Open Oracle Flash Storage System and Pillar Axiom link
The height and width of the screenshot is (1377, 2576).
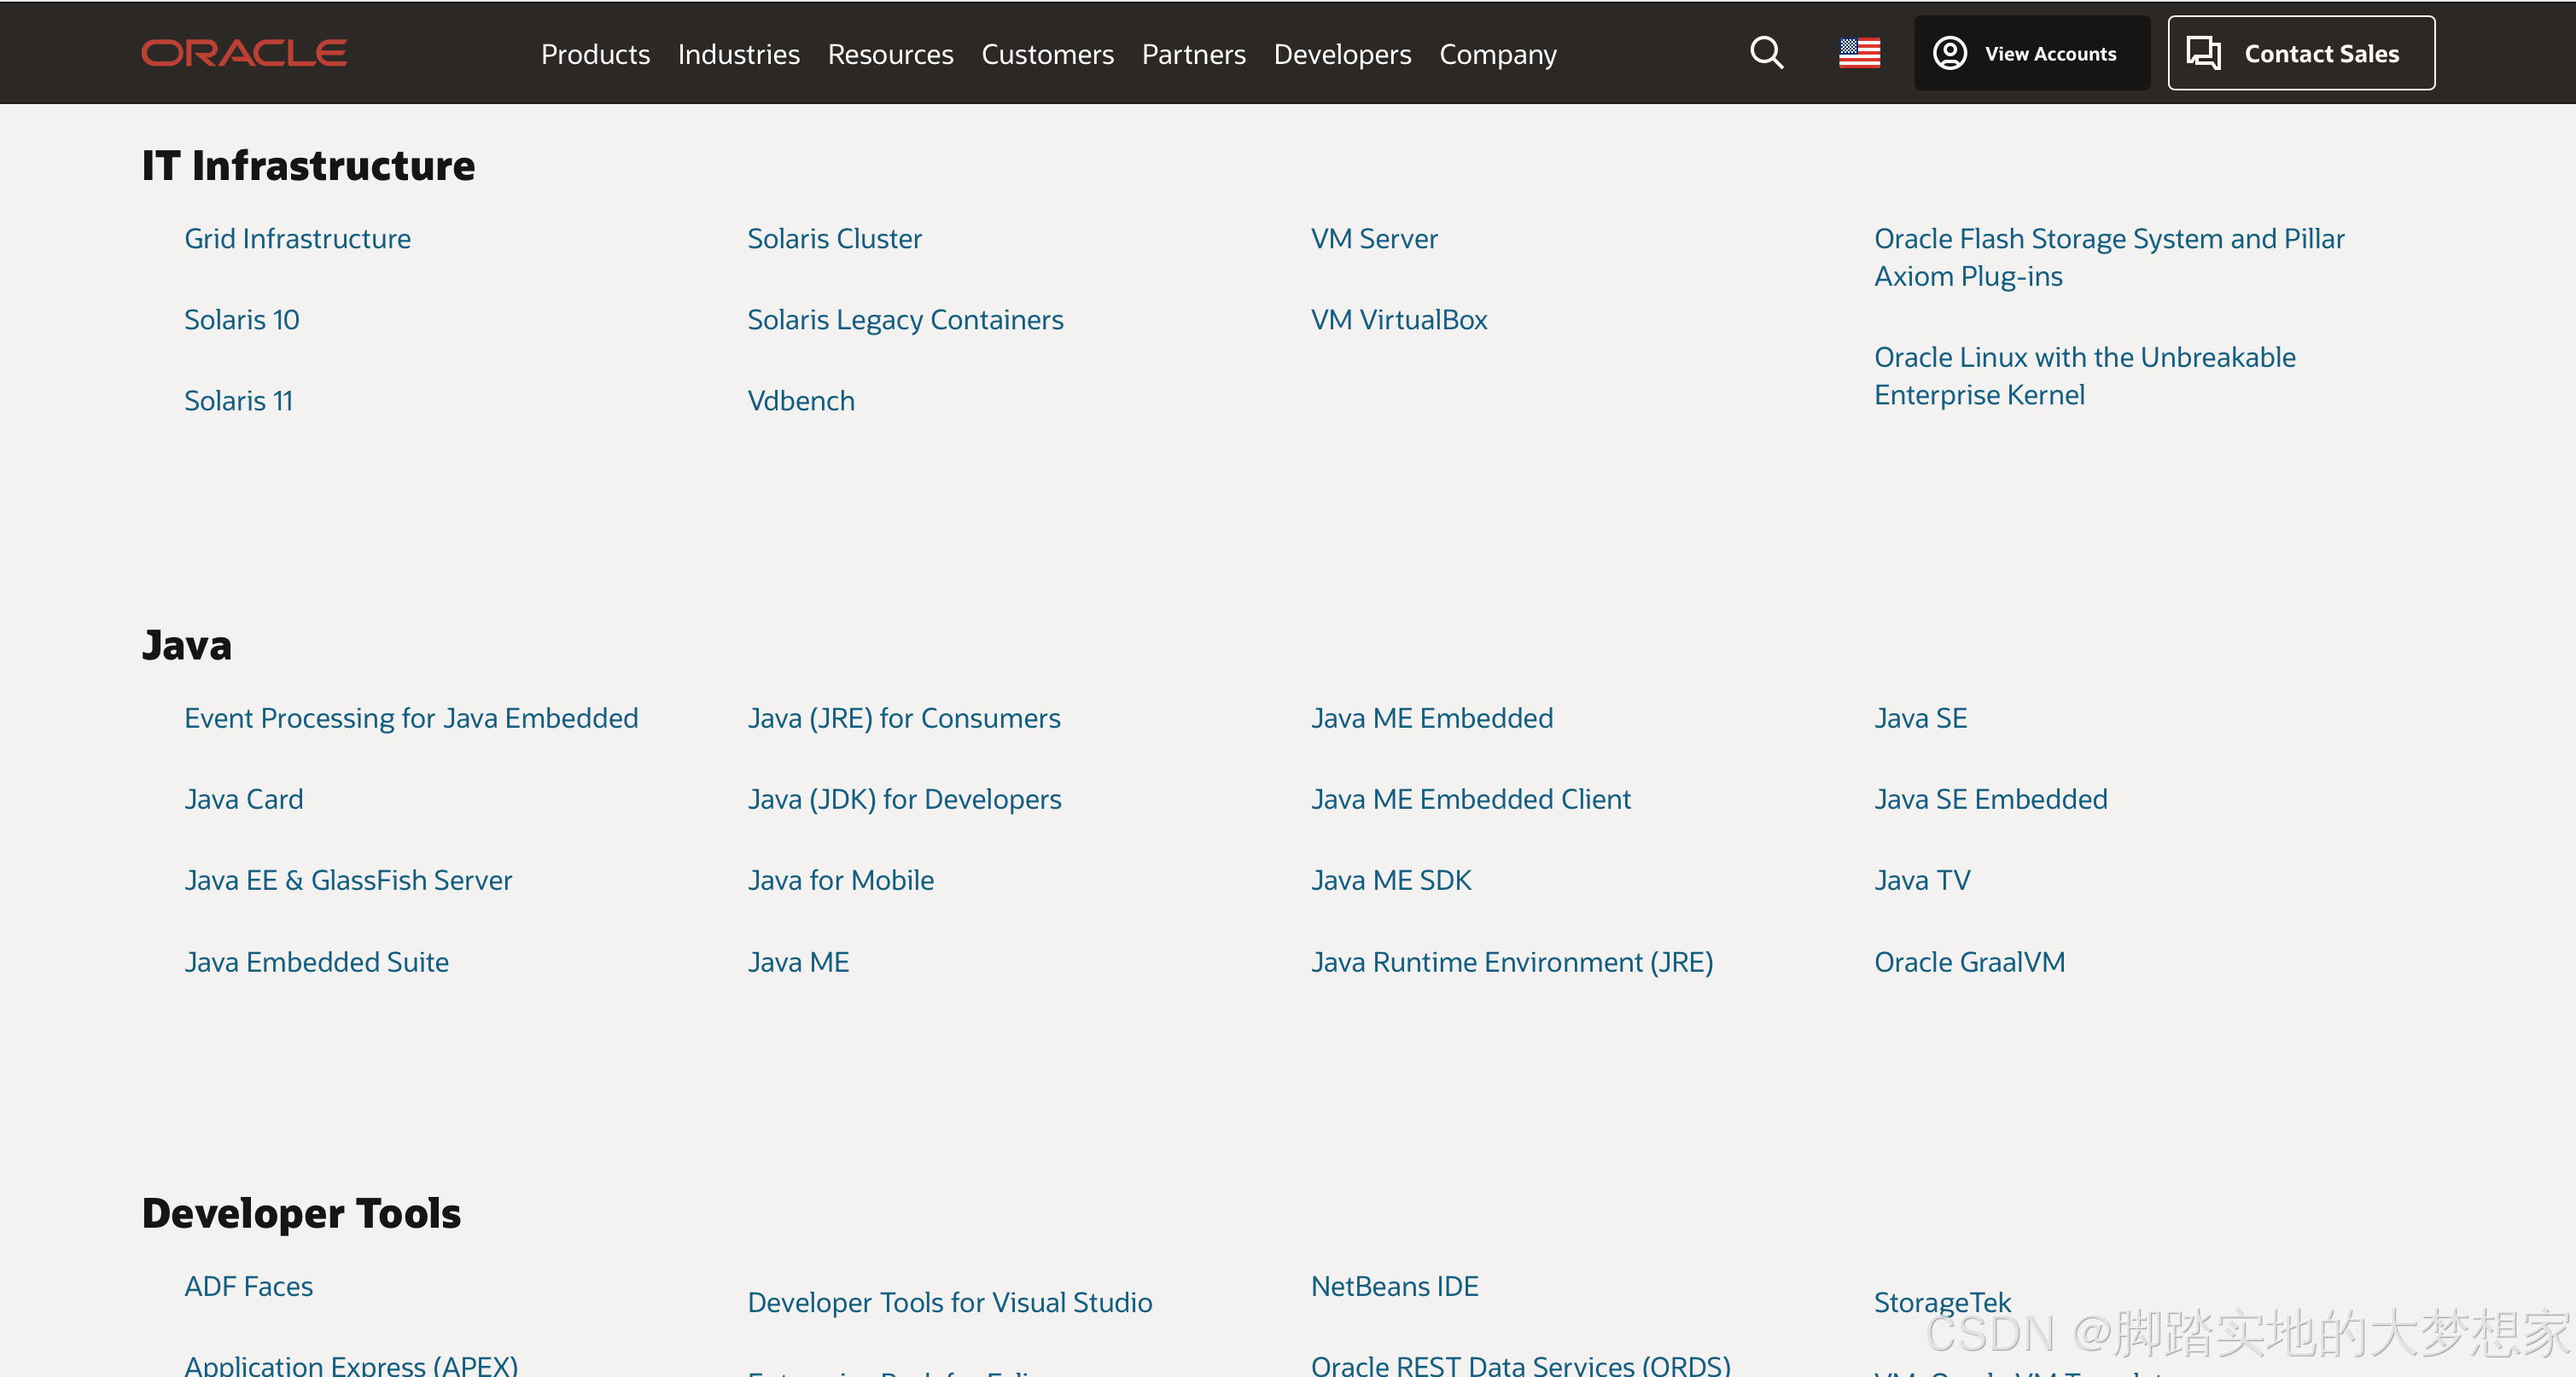pos(2108,257)
